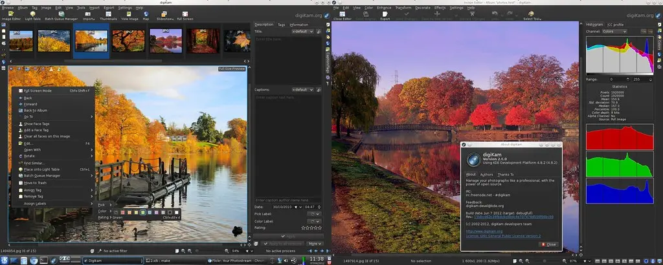Pick the white color label swatch
The image size is (663, 265).
pyautogui.click(x=176, y=212)
